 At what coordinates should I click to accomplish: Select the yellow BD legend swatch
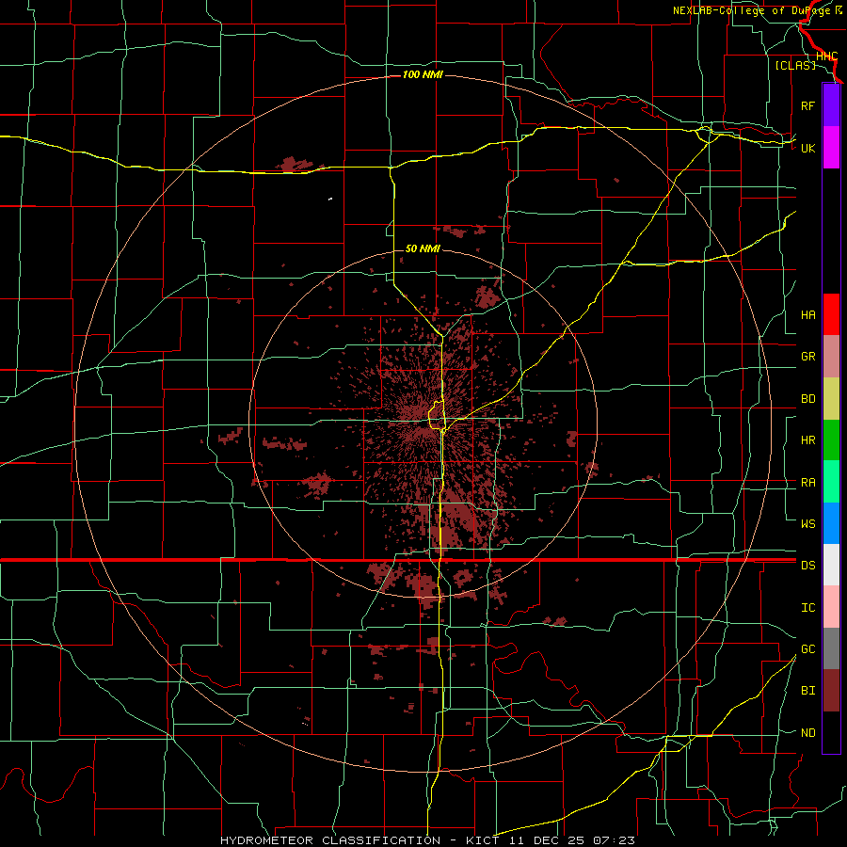(831, 399)
